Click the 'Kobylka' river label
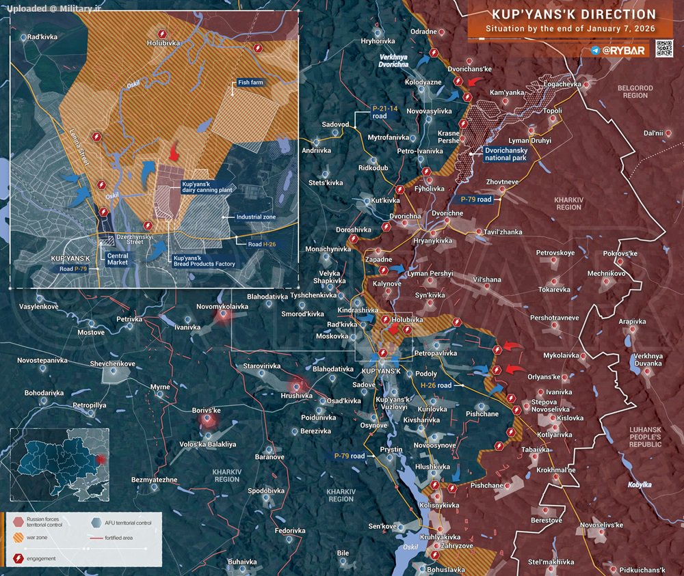 pos(640,484)
